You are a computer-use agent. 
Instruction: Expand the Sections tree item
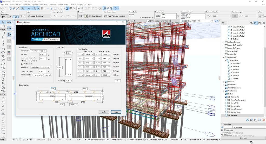pos(224,82)
